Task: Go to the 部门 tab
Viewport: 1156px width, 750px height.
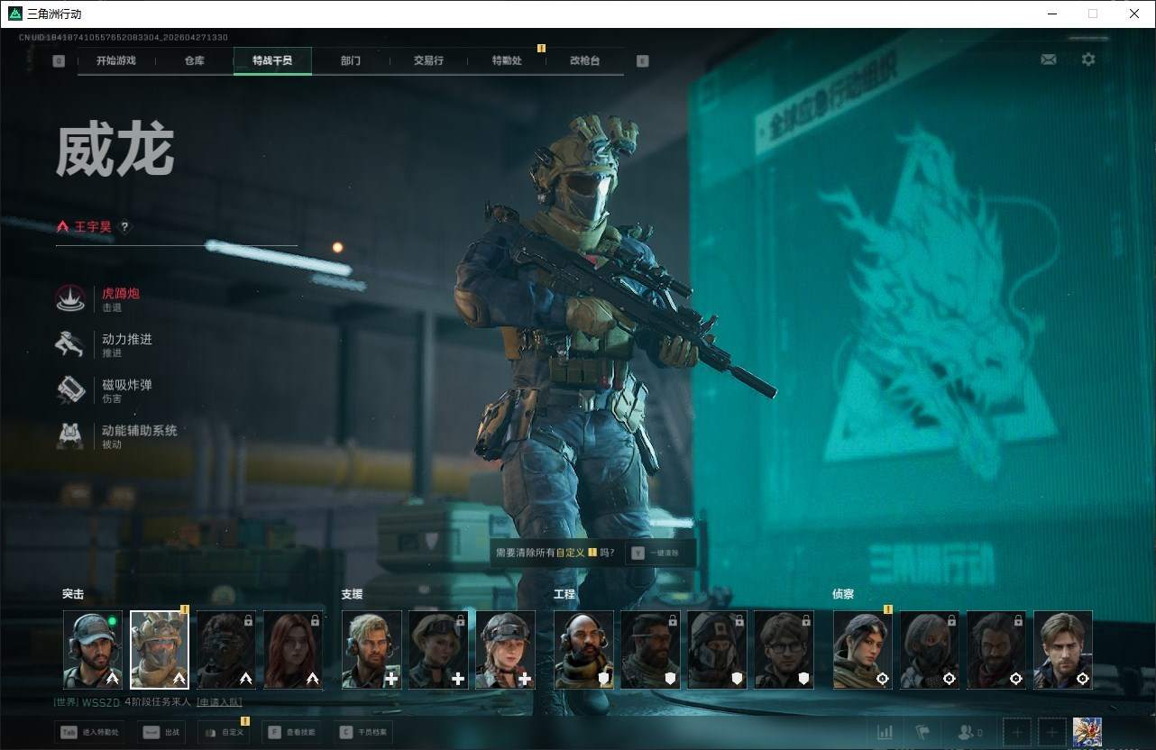Action: coord(351,61)
